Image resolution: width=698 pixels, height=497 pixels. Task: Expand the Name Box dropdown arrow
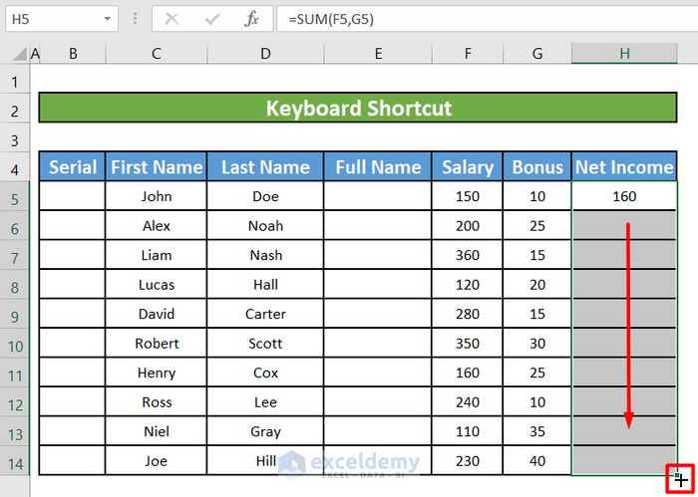(107, 19)
